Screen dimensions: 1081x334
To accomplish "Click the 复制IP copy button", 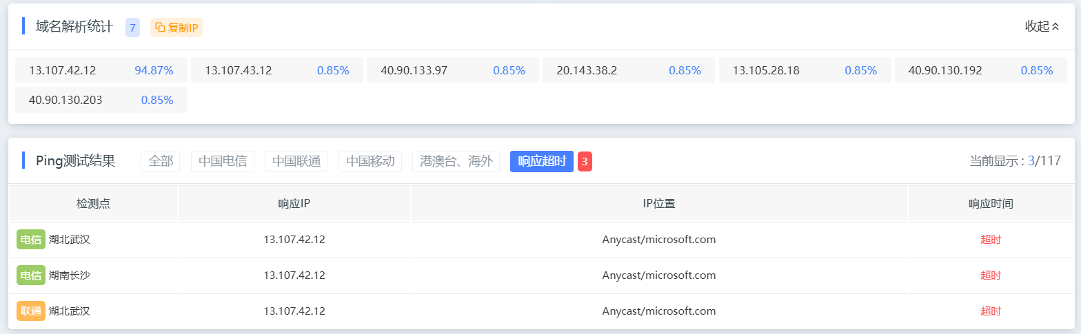I will coord(176,28).
